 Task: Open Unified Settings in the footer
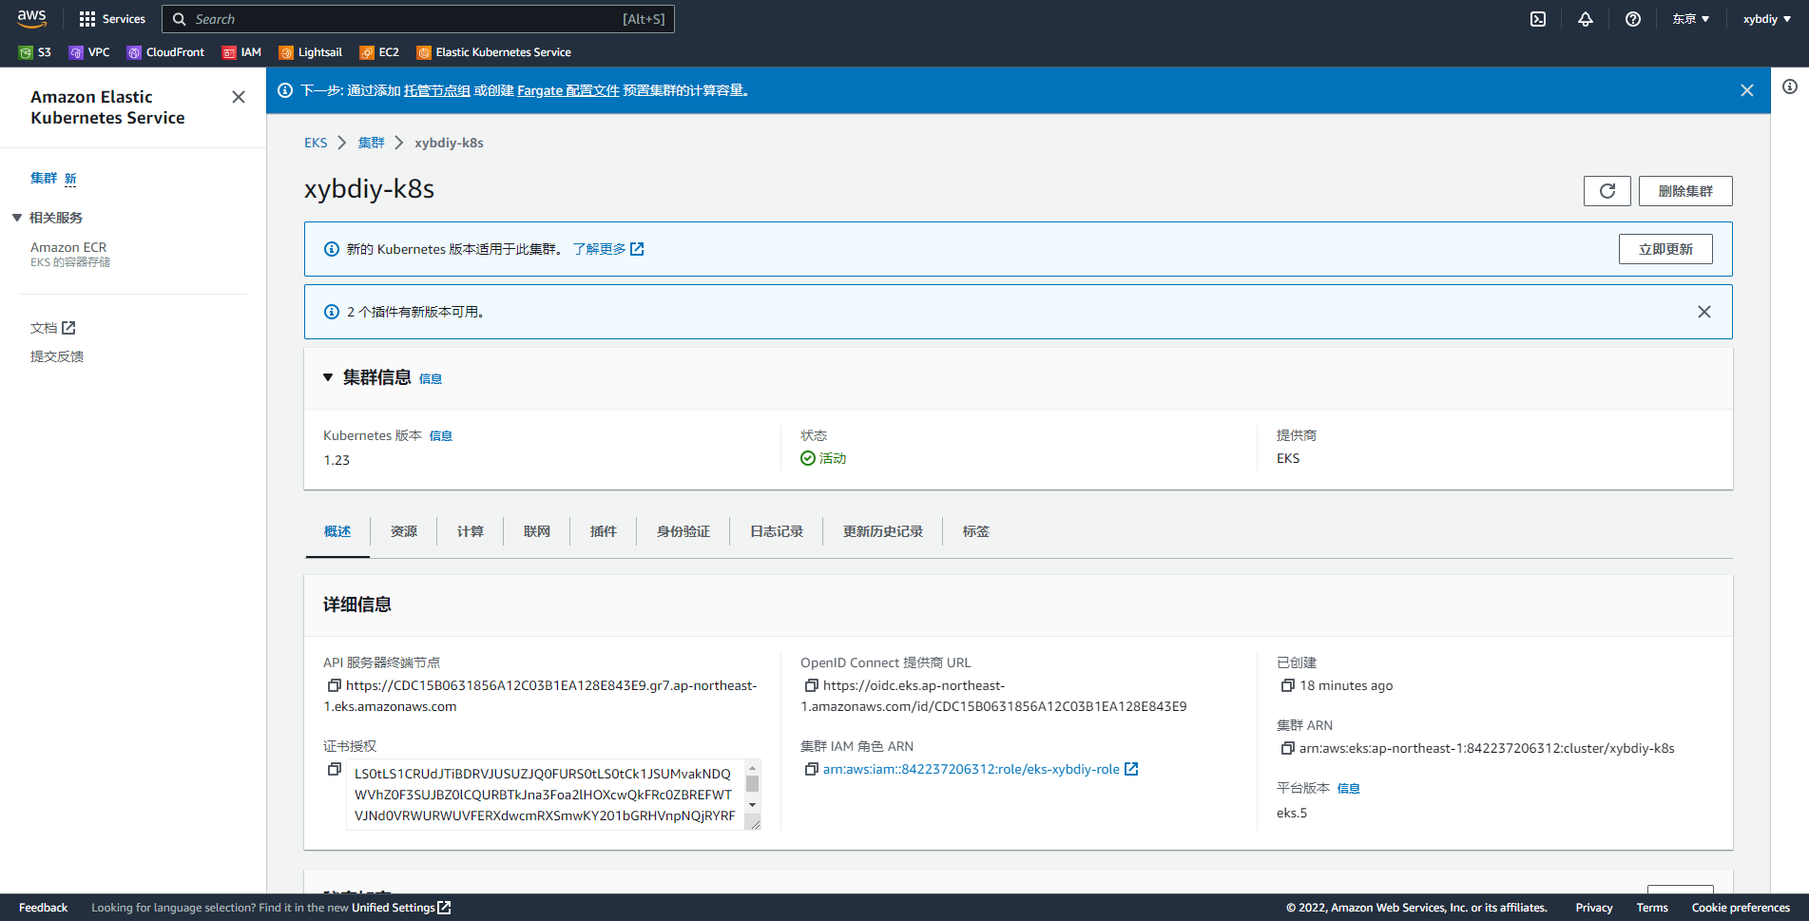(401, 908)
